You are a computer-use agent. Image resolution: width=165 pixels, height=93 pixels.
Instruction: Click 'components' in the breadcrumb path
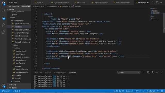52,6
